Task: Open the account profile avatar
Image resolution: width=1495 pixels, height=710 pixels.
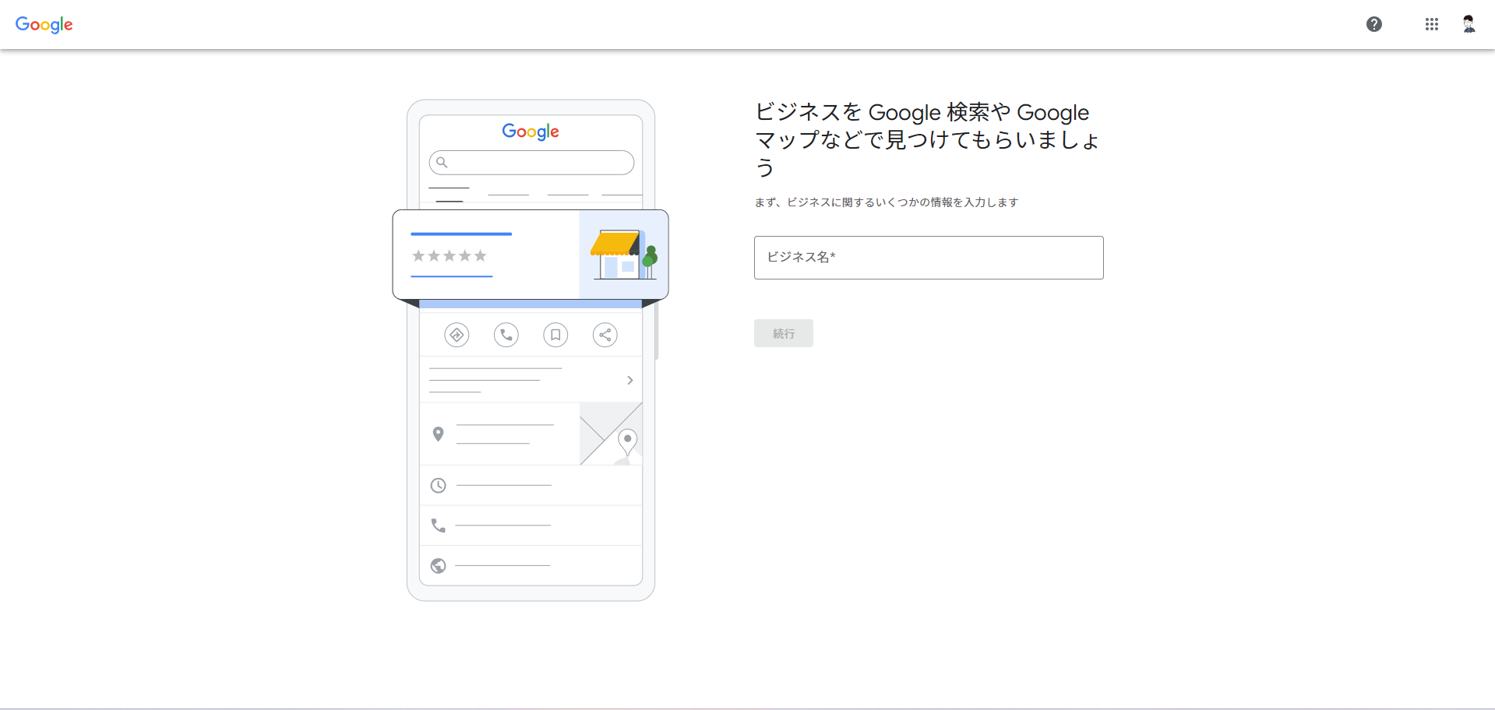Action: tap(1469, 24)
